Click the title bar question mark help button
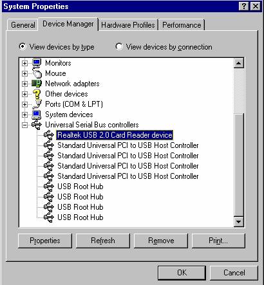264x285 pixels. tap(243, 6)
